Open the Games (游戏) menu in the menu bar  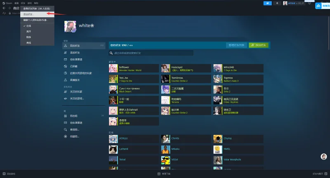click(x=29, y=2)
